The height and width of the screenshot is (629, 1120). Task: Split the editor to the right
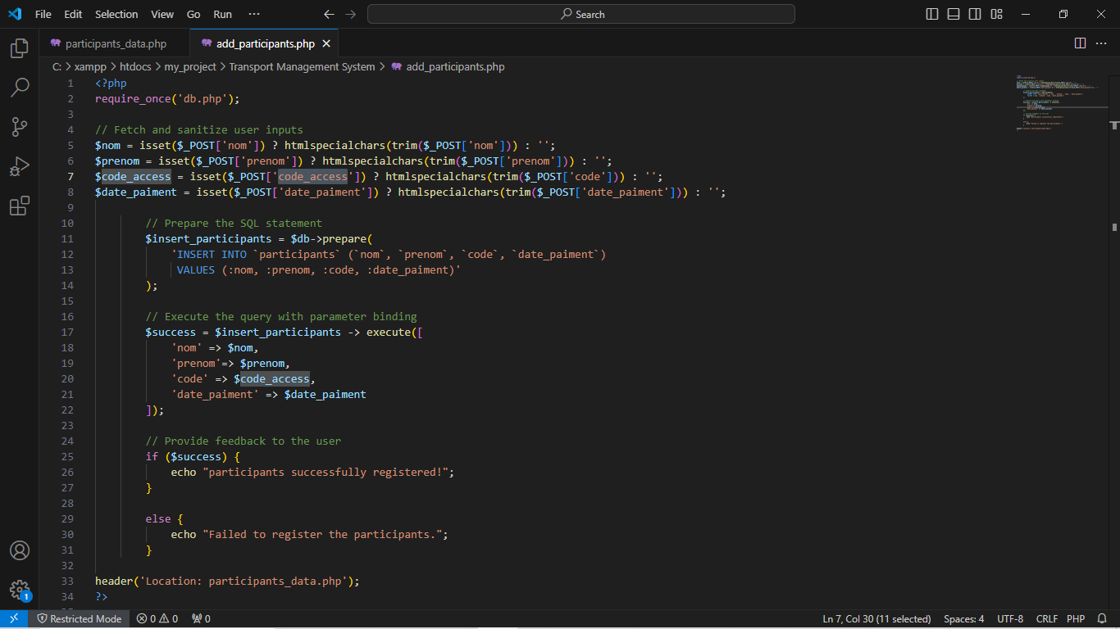(1080, 43)
